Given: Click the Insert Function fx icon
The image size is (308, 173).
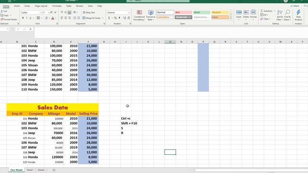Looking at the screenshot, I should [30, 29].
